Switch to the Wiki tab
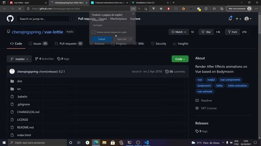The height and width of the screenshot is (146, 261). (139, 44)
